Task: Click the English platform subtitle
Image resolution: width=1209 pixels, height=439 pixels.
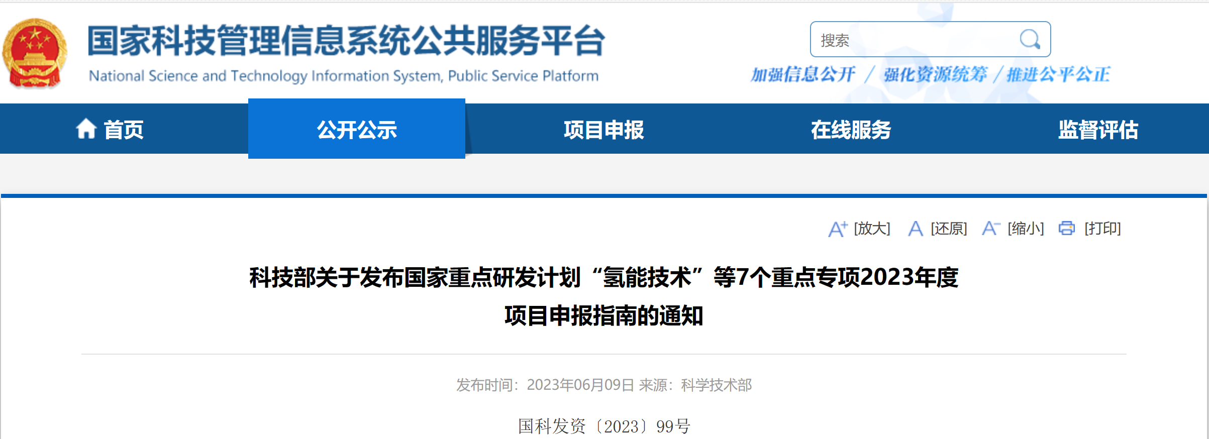Action: [344, 76]
